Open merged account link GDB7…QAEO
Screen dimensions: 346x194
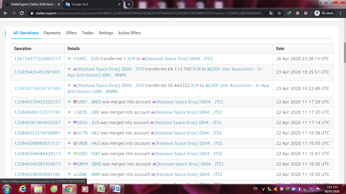click(x=89, y=102)
